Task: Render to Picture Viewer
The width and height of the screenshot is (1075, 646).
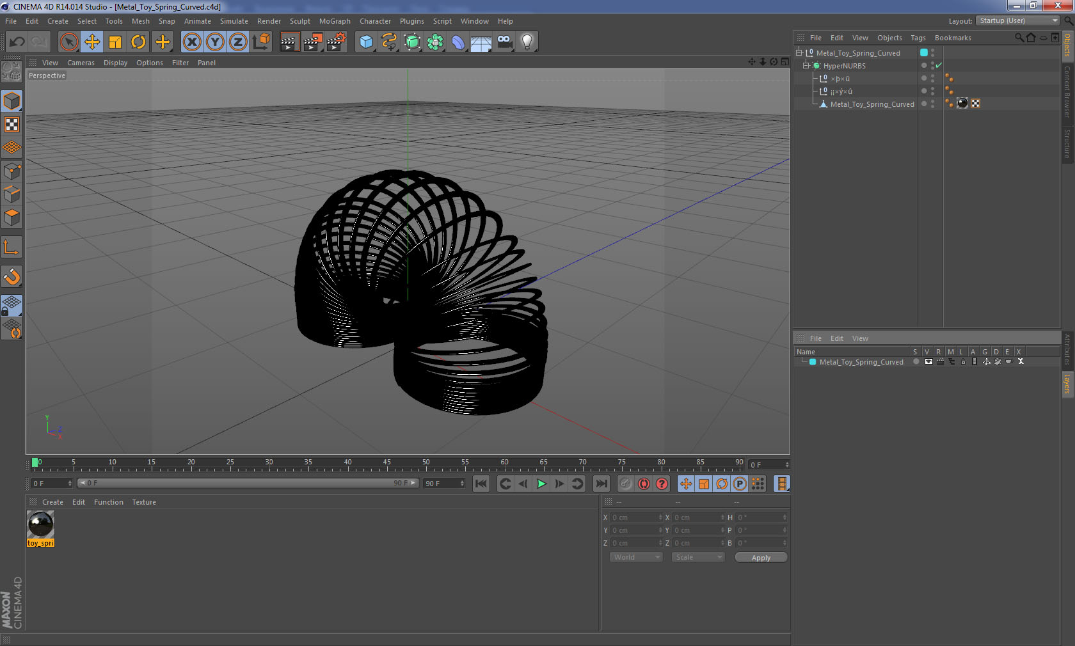Action: pos(313,42)
